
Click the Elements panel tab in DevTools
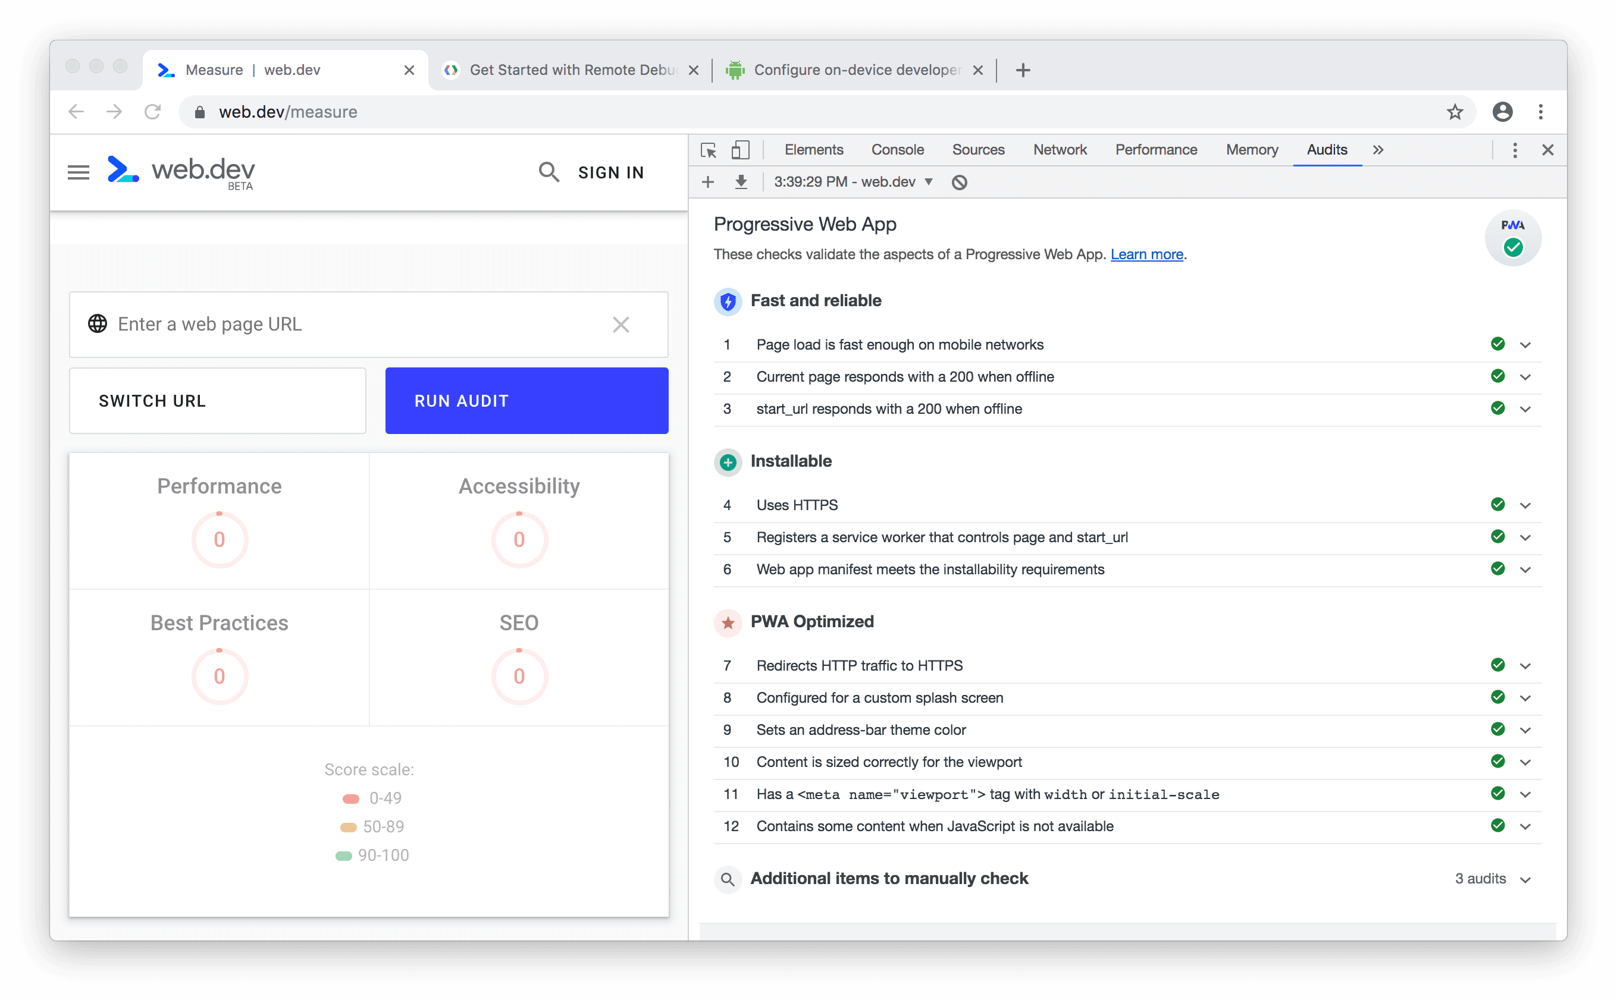(x=813, y=150)
